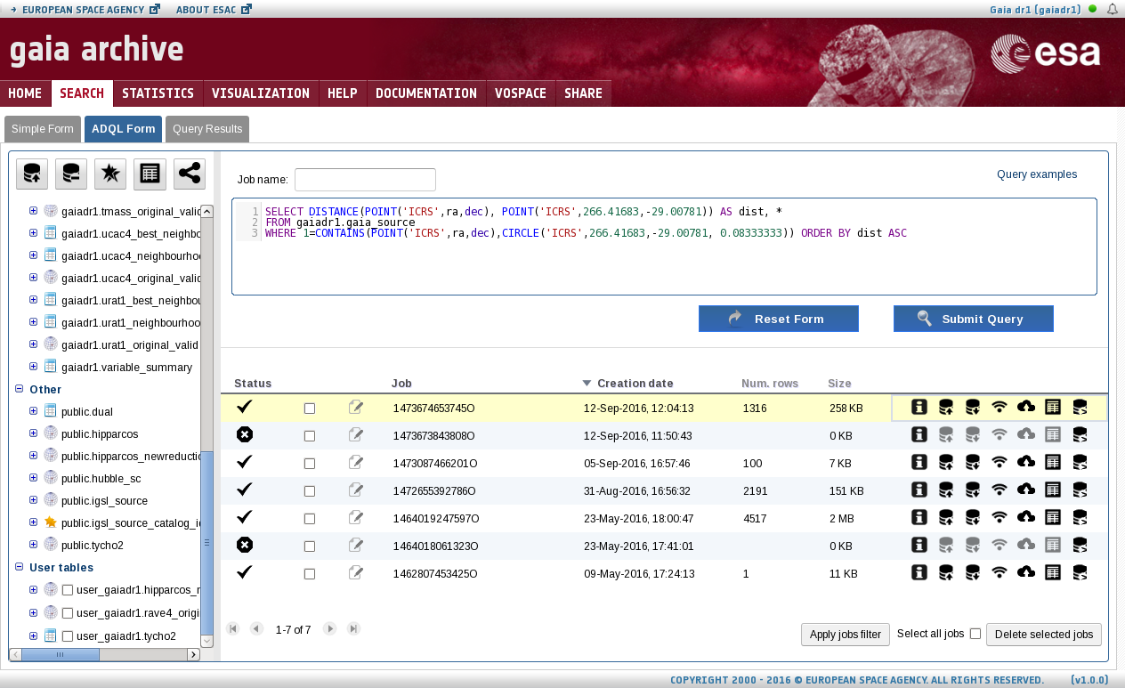This screenshot has width=1125, height=688.
Task: Click the upload user table database icon
Action: coord(32,174)
